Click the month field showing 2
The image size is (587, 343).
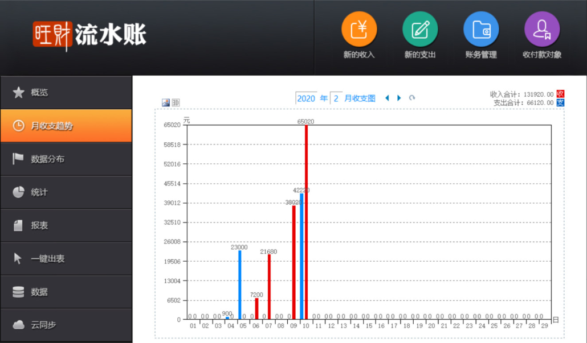tap(336, 98)
